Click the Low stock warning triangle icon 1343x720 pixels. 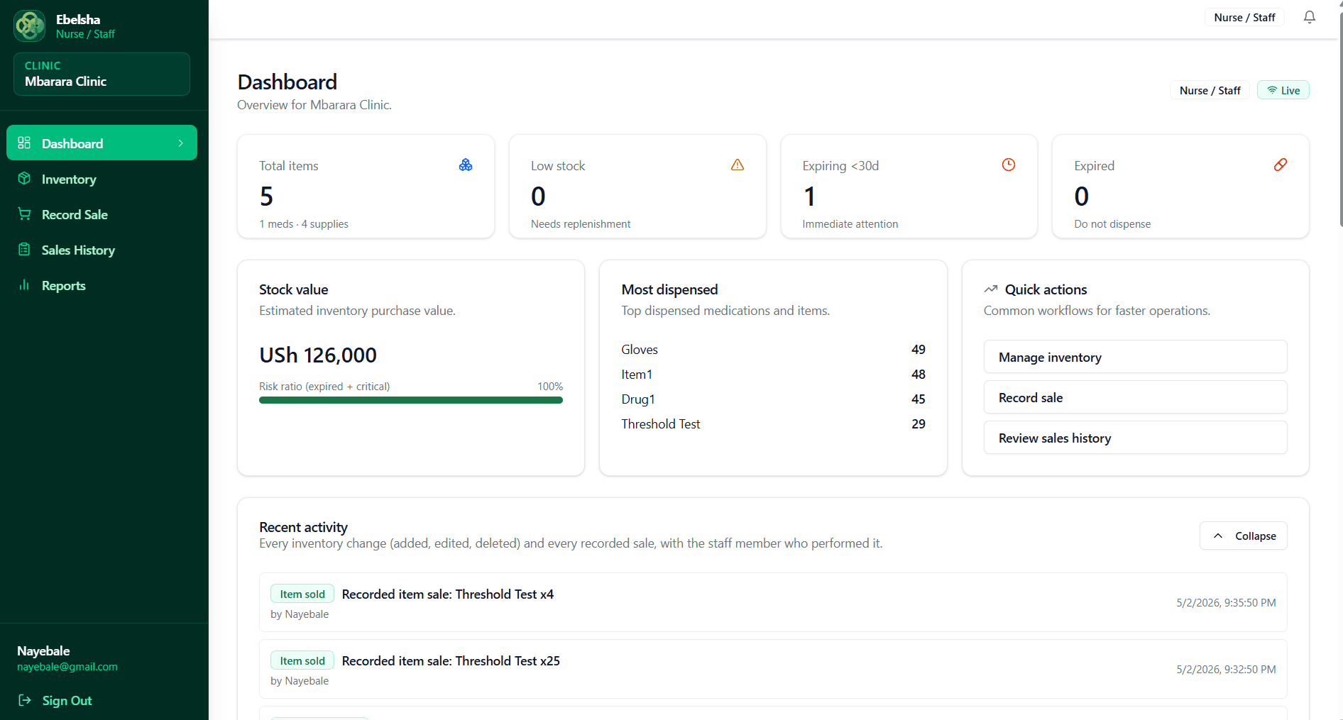[738, 165]
